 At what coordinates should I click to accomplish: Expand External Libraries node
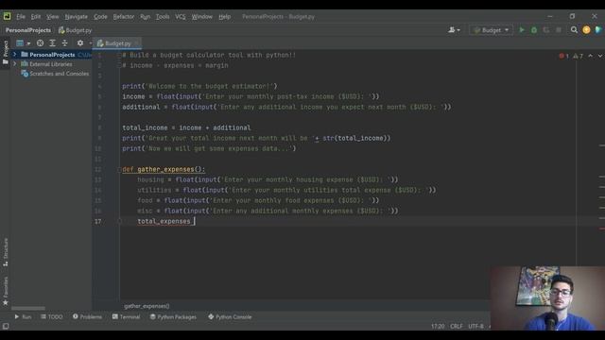tap(15, 64)
